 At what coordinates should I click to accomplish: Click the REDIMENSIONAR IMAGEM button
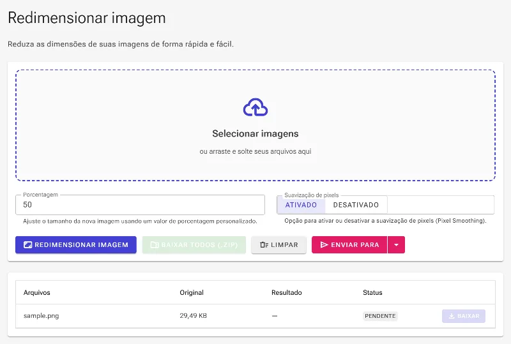coord(76,244)
